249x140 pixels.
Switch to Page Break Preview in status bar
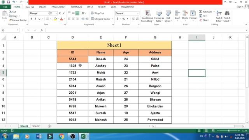coord(213,131)
